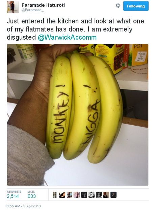View the 833 likes list
152x210 pixels.
32,196
